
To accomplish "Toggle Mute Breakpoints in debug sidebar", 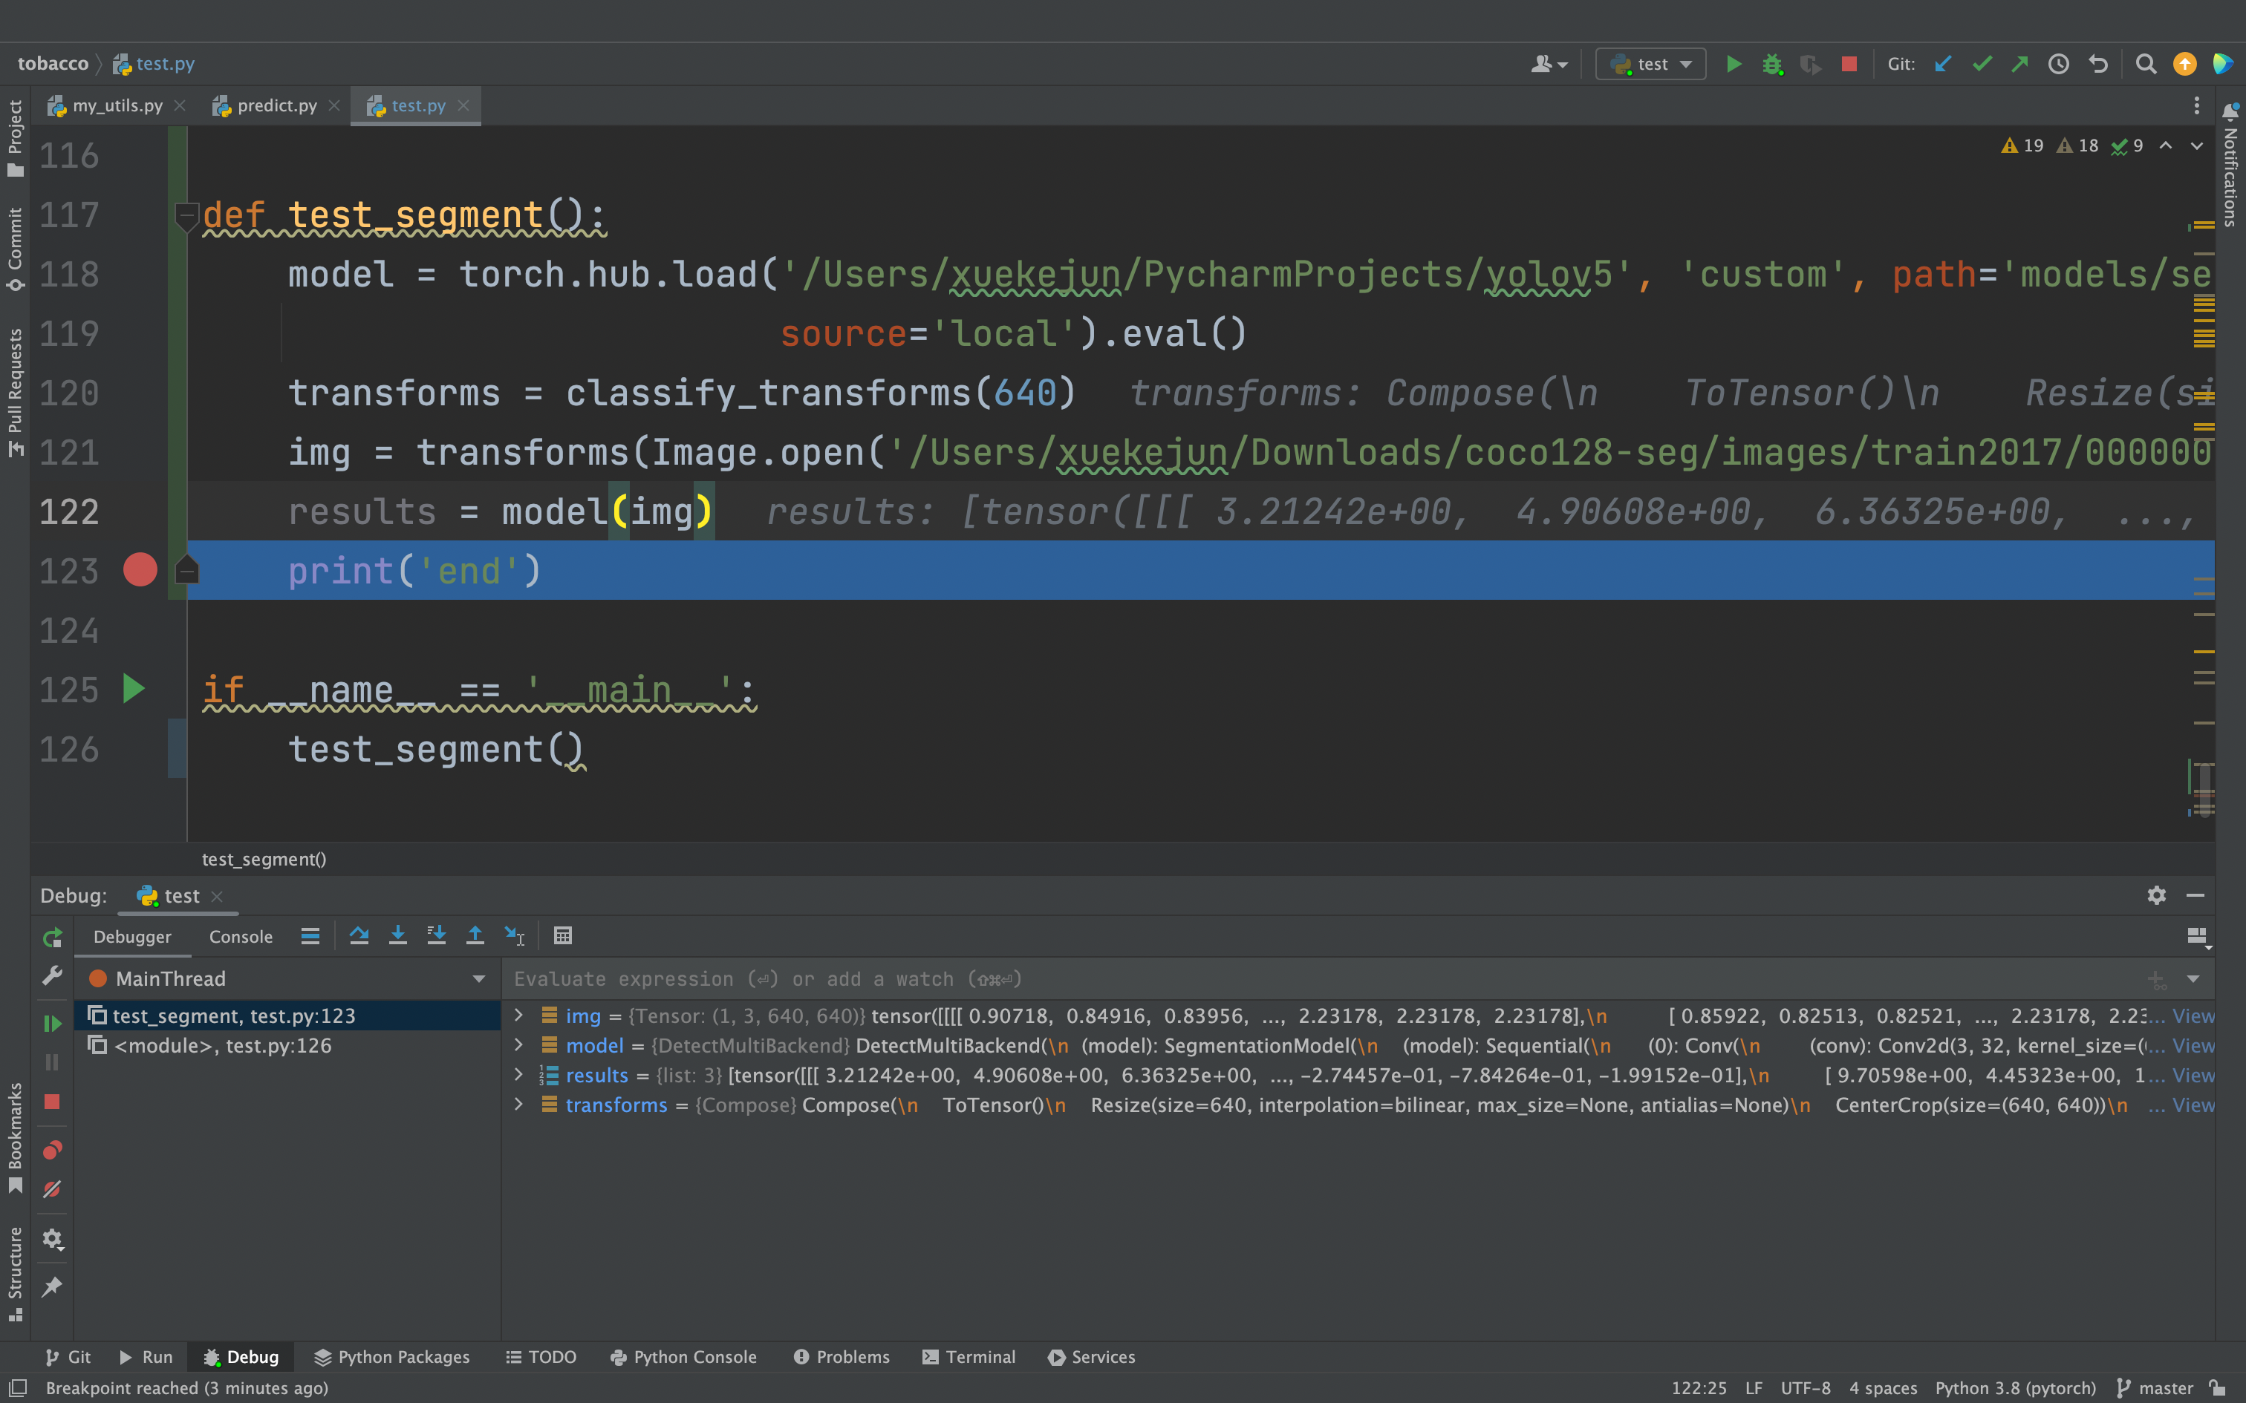I will click(52, 1189).
